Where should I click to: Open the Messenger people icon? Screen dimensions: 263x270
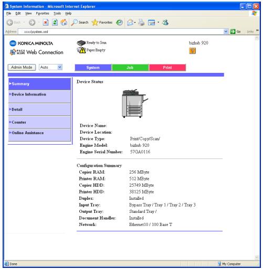[165, 23]
